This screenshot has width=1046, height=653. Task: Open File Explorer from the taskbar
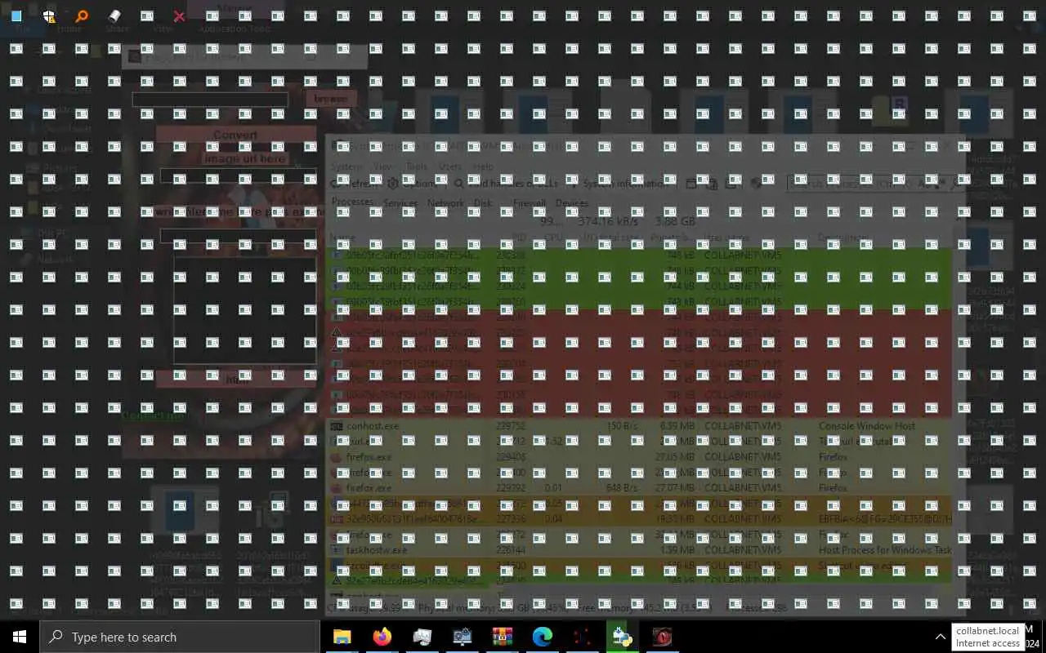click(x=342, y=637)
